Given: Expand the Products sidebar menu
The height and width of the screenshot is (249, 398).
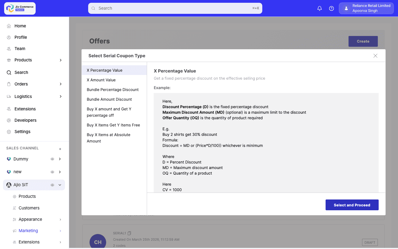Looking at the screenshot, I should 61,60.
